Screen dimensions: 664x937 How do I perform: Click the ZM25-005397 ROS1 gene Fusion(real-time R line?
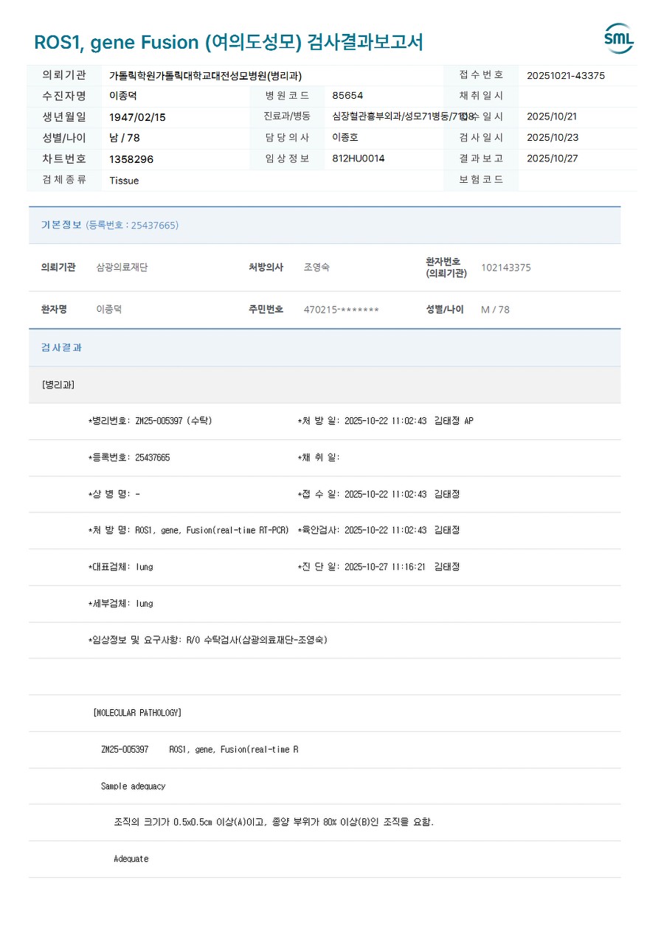point(199,750)
